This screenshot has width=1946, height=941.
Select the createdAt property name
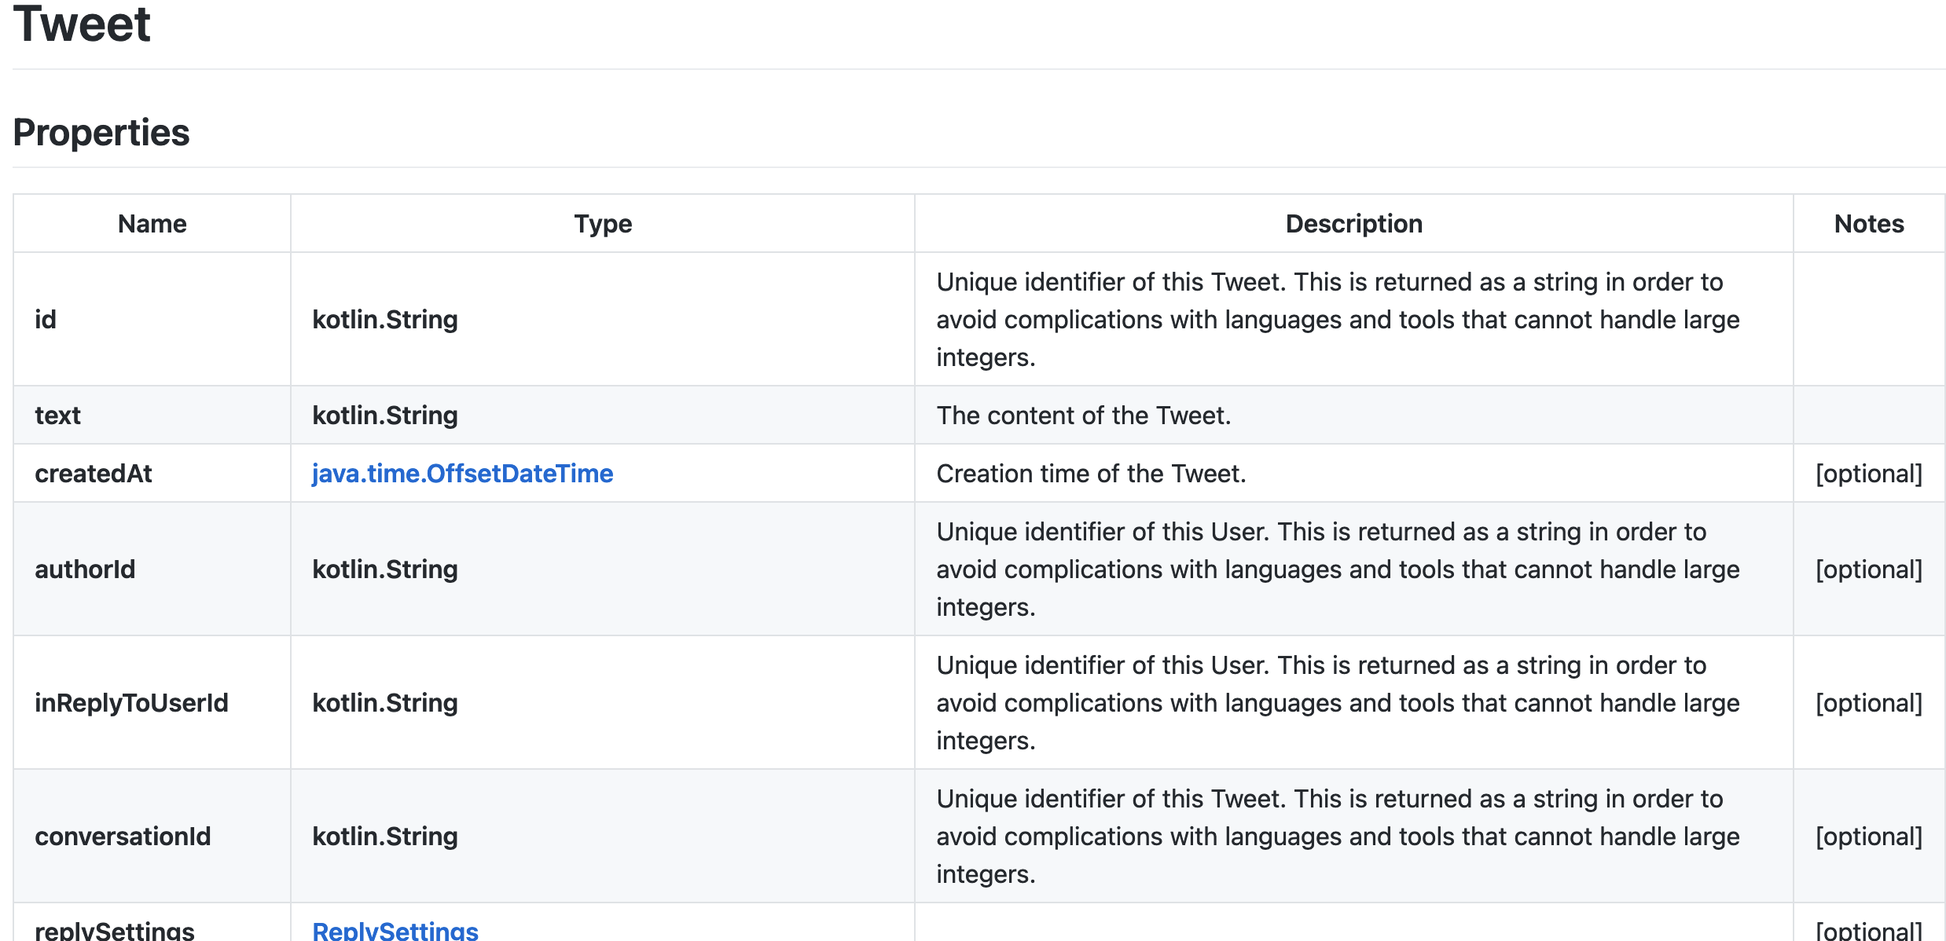click(94, 473)
